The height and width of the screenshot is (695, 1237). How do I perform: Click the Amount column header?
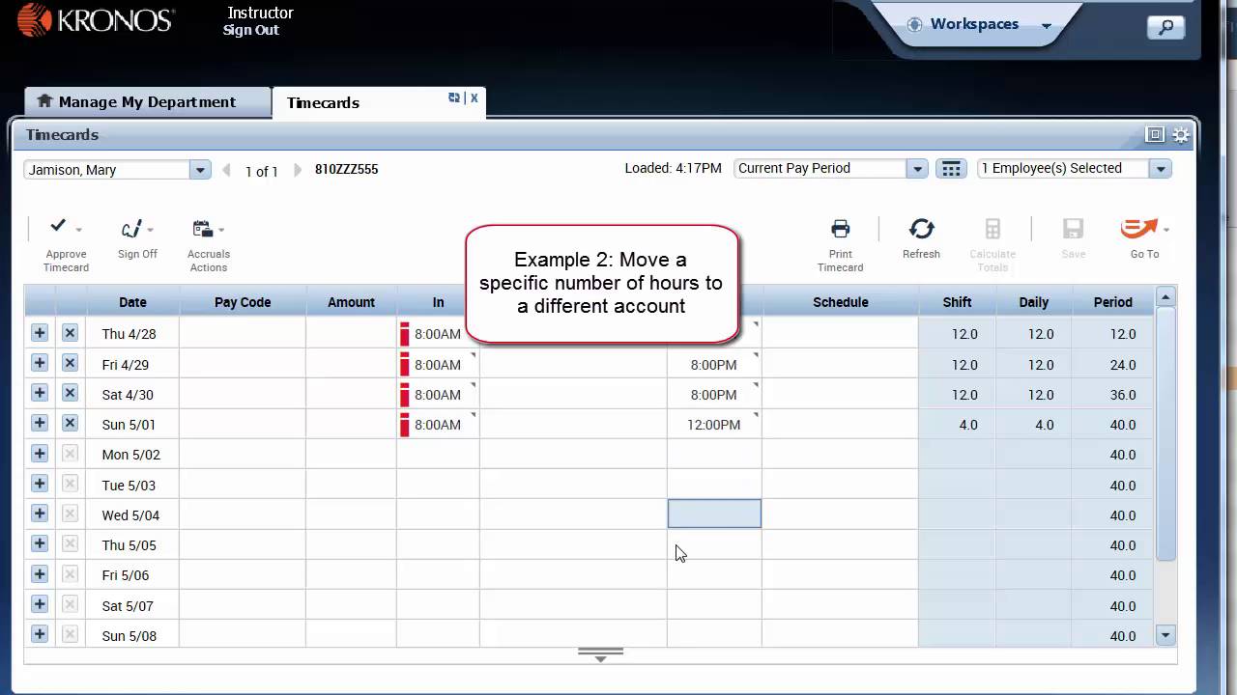coord(351,302)
